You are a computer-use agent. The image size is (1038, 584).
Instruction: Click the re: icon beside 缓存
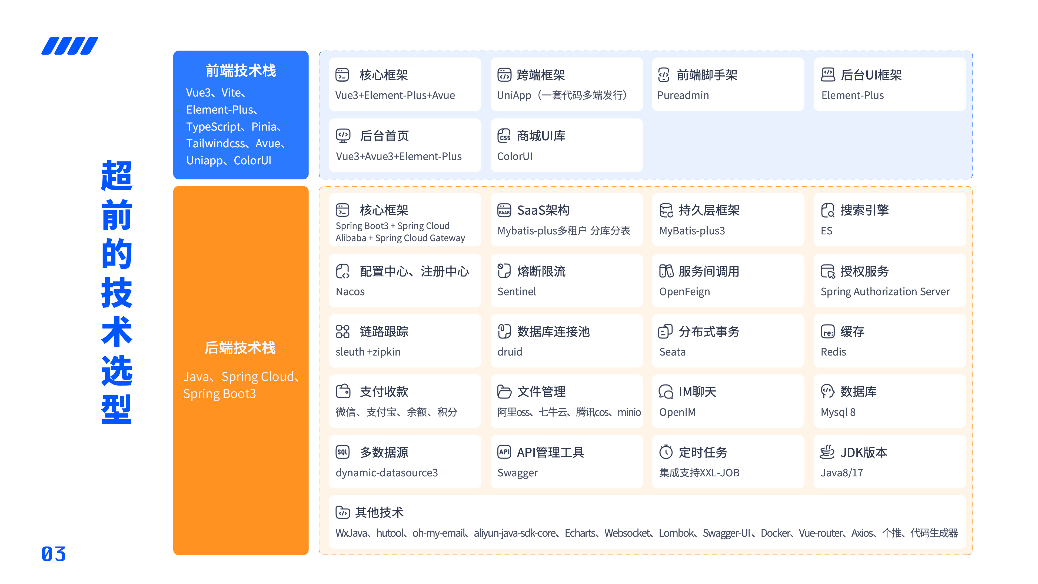(x=828, y=332)
